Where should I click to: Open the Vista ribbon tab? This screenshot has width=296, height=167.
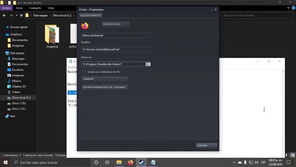(50, 8)
